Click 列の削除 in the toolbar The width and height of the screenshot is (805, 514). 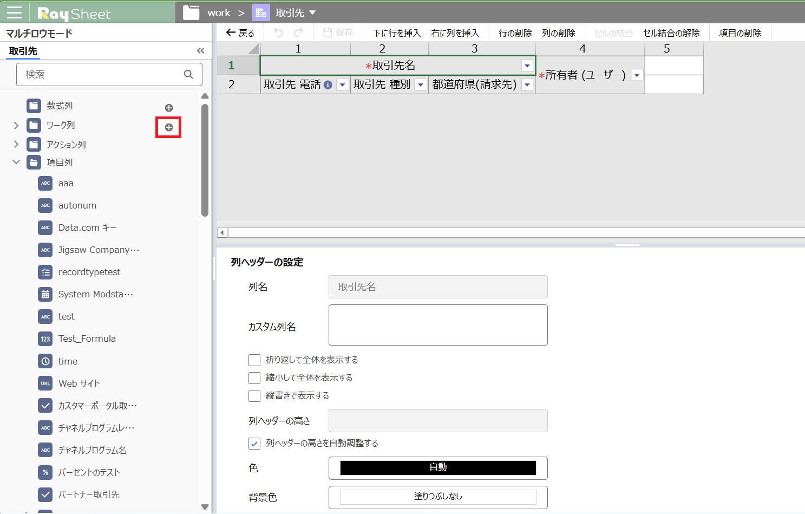coord(559,33)
